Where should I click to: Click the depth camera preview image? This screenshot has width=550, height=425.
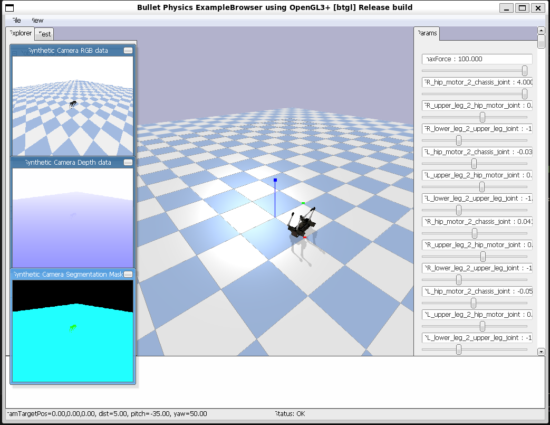(73, 218)
